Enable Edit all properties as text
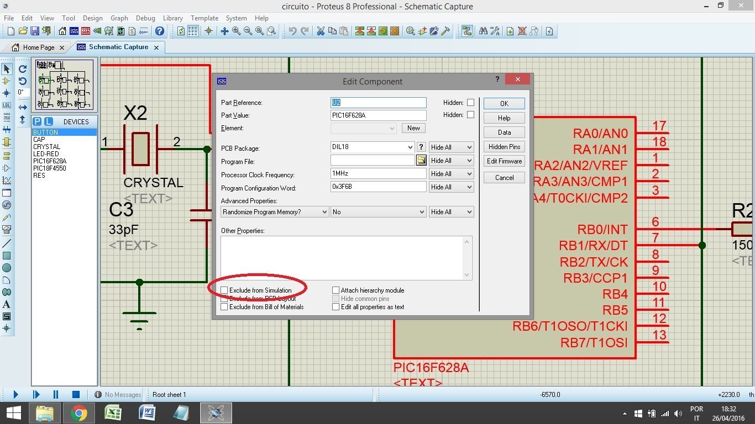Screen dimensions: 755x424 click(x=335, y=307)
